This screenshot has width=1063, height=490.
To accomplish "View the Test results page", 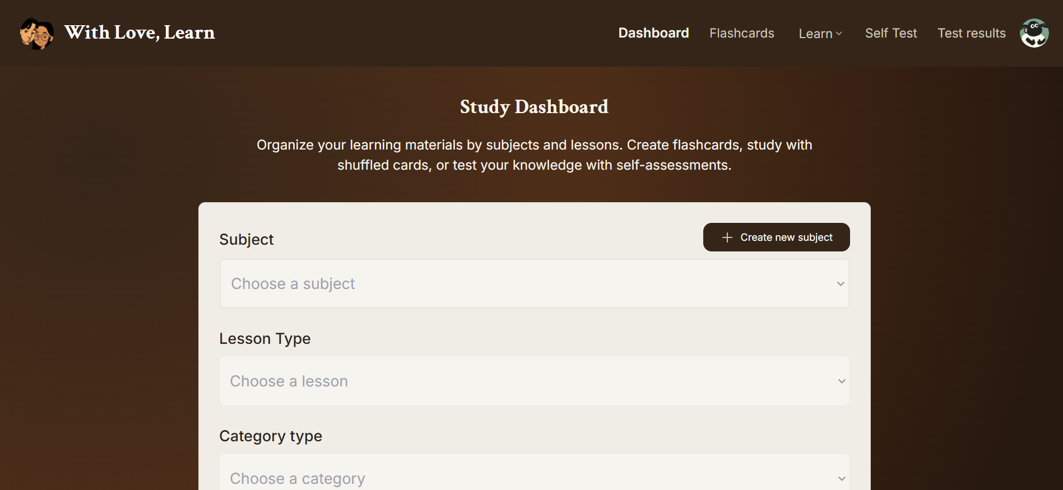I will (x=971, y=33).
